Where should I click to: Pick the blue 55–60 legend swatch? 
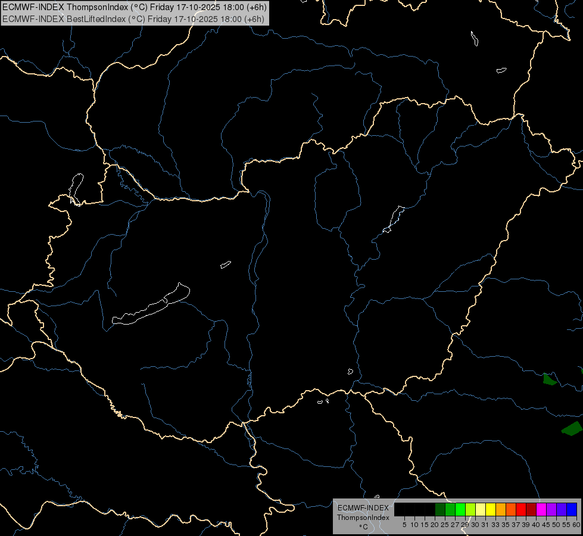tap(572, 509)
